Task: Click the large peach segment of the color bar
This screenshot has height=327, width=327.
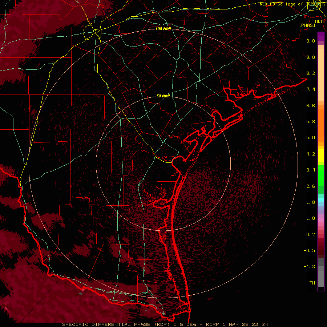Action: pos(321,74)
